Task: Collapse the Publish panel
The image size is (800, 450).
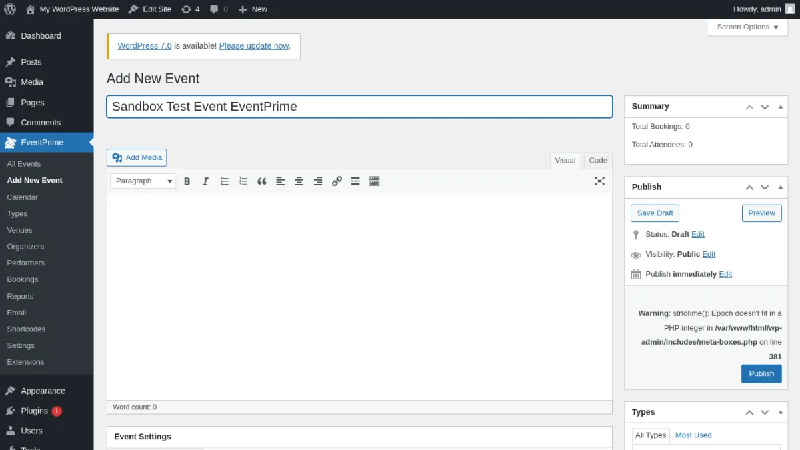Action: [x=780, y=187]
